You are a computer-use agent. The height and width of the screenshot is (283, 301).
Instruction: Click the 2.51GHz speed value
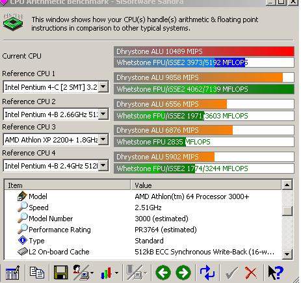148,208
